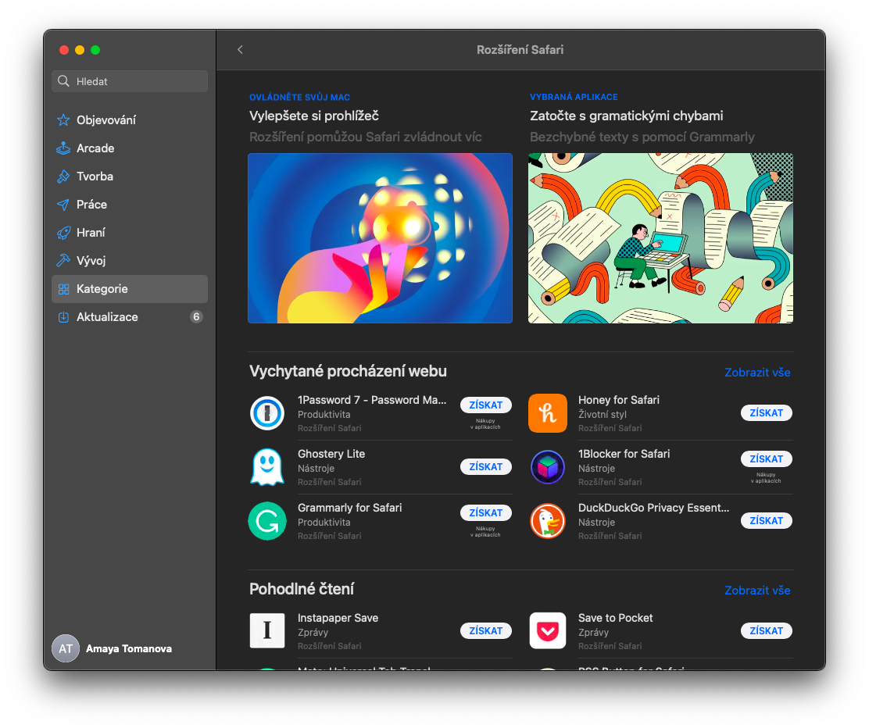The width and height of the screenshot is (869, 728).
Task: Click the Tvorba paintbrush icon
Action: [64, 177]
